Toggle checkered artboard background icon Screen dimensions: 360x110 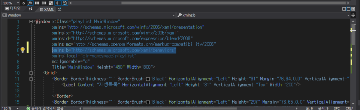[51, 3]
